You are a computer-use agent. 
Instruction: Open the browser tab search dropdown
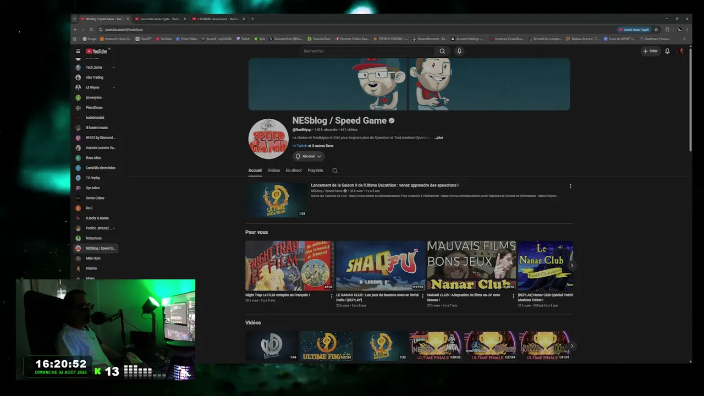[75, 19]
